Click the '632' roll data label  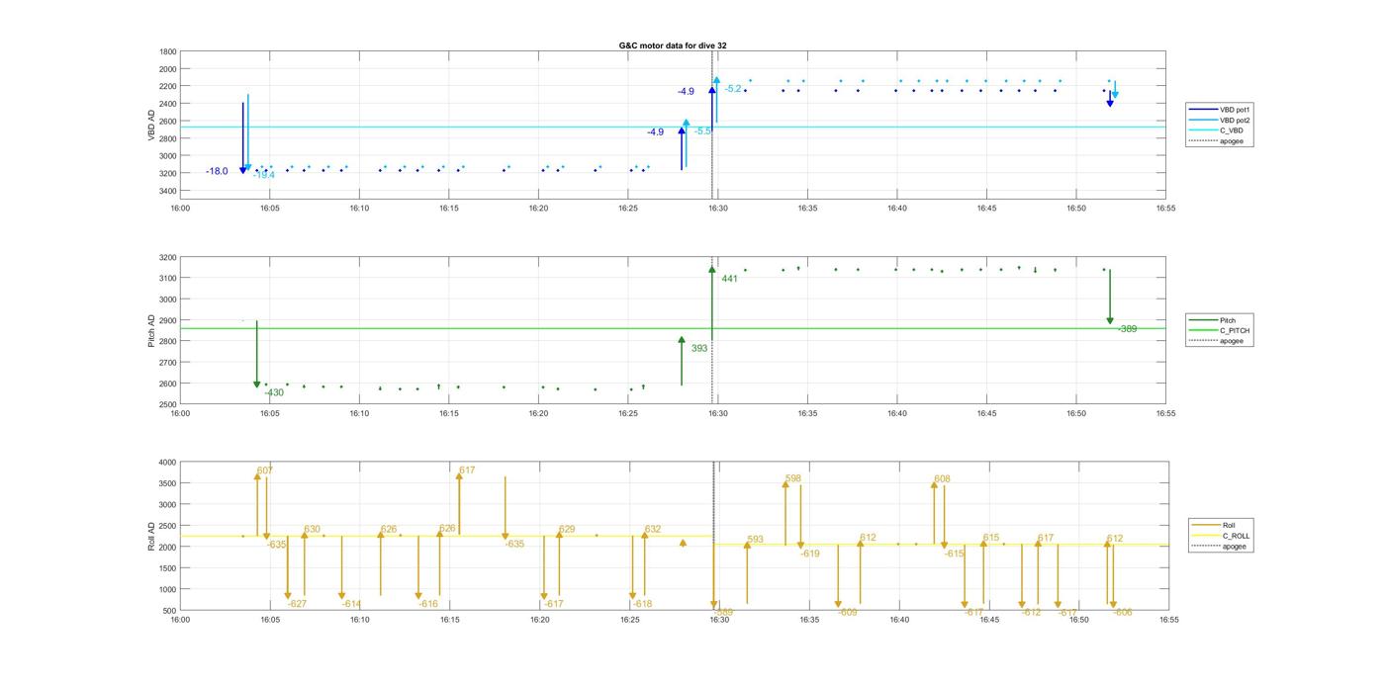coord(653,530)
